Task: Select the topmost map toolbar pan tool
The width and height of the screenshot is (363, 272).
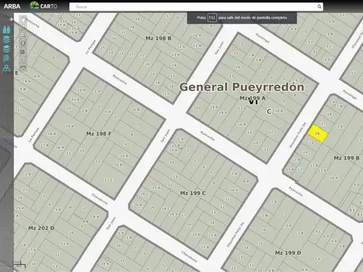Action: (23, 19)
